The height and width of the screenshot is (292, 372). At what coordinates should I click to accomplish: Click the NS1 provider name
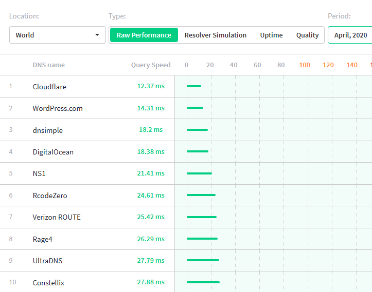[39, 173]
